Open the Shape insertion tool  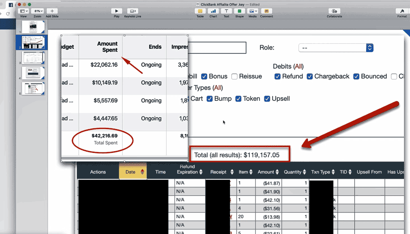pos(239,11)
